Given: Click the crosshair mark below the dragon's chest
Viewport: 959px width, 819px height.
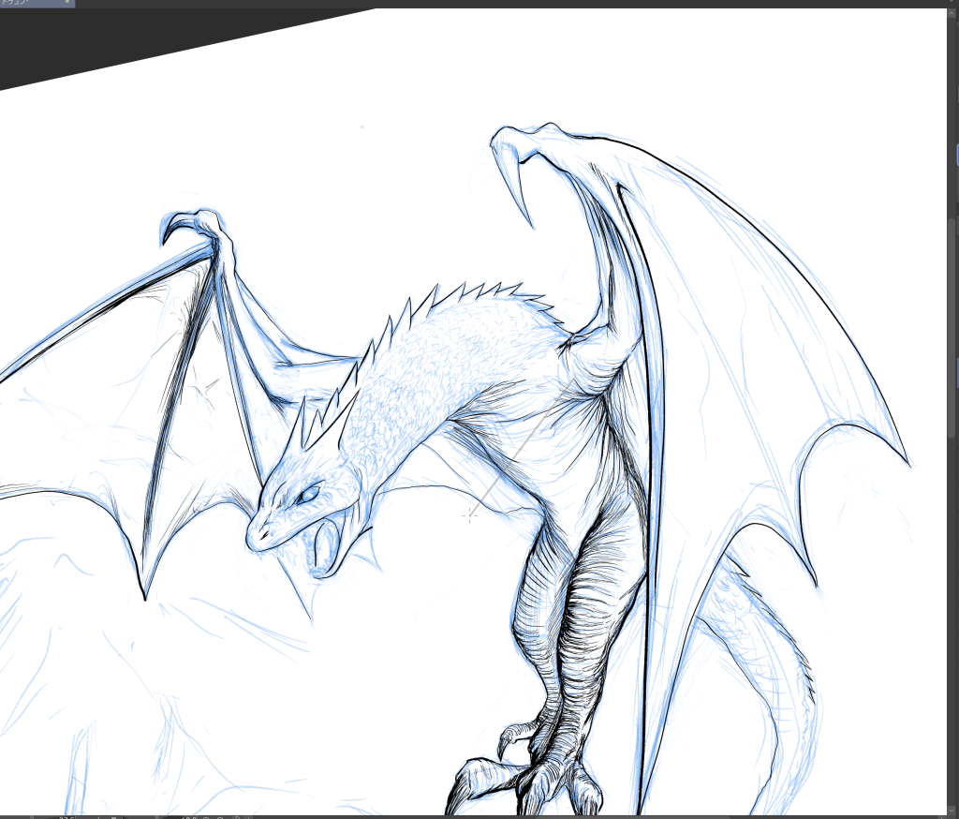Looking at the screenshot, I should [470, 514].
